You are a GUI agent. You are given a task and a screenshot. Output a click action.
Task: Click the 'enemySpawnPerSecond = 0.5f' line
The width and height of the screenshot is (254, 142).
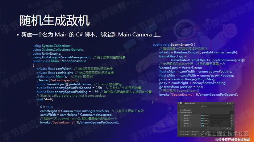(x=69, y=88)
